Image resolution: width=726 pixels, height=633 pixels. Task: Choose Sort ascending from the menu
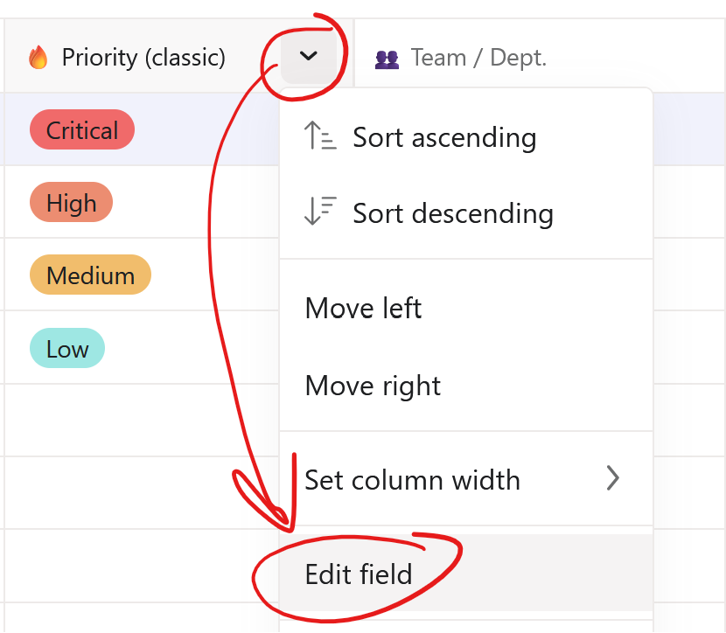444,137
